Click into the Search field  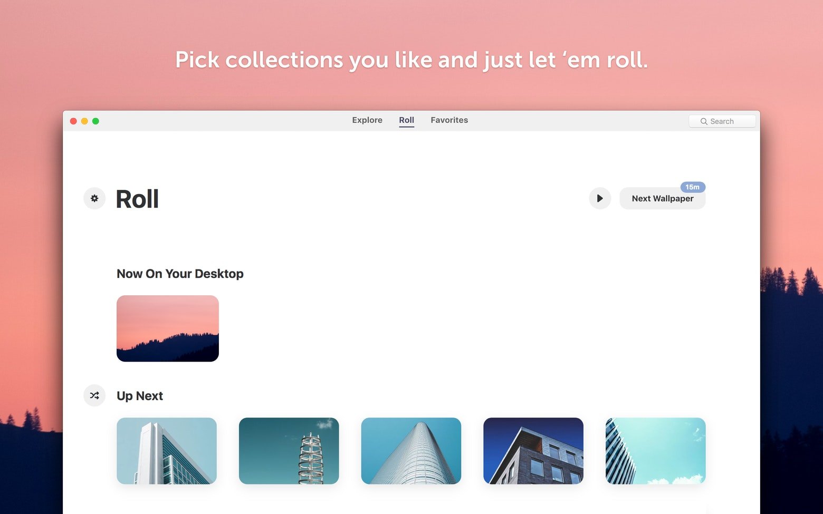tap(722, 121)
